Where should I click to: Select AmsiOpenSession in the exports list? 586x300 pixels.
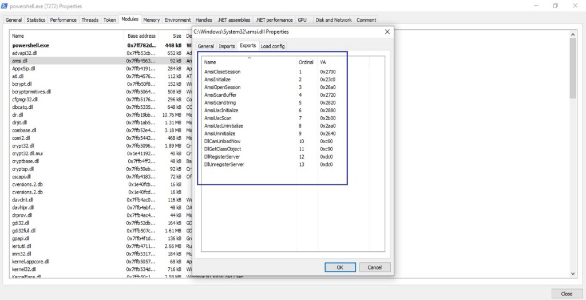pyautogui.click(x=222, y=87)
